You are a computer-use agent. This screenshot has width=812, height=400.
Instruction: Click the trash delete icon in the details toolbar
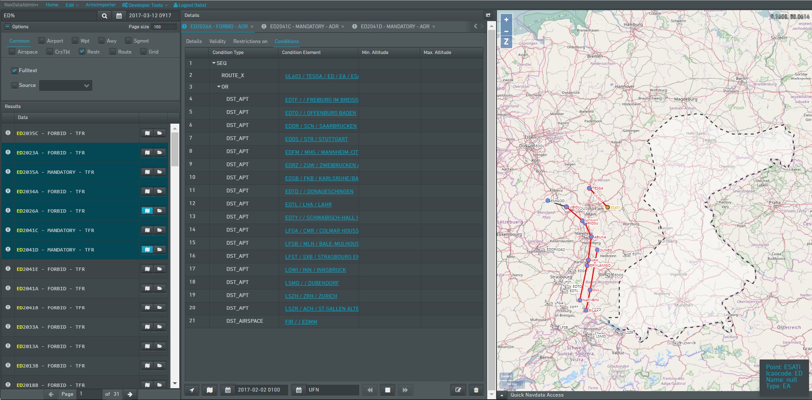click(476, 390)
